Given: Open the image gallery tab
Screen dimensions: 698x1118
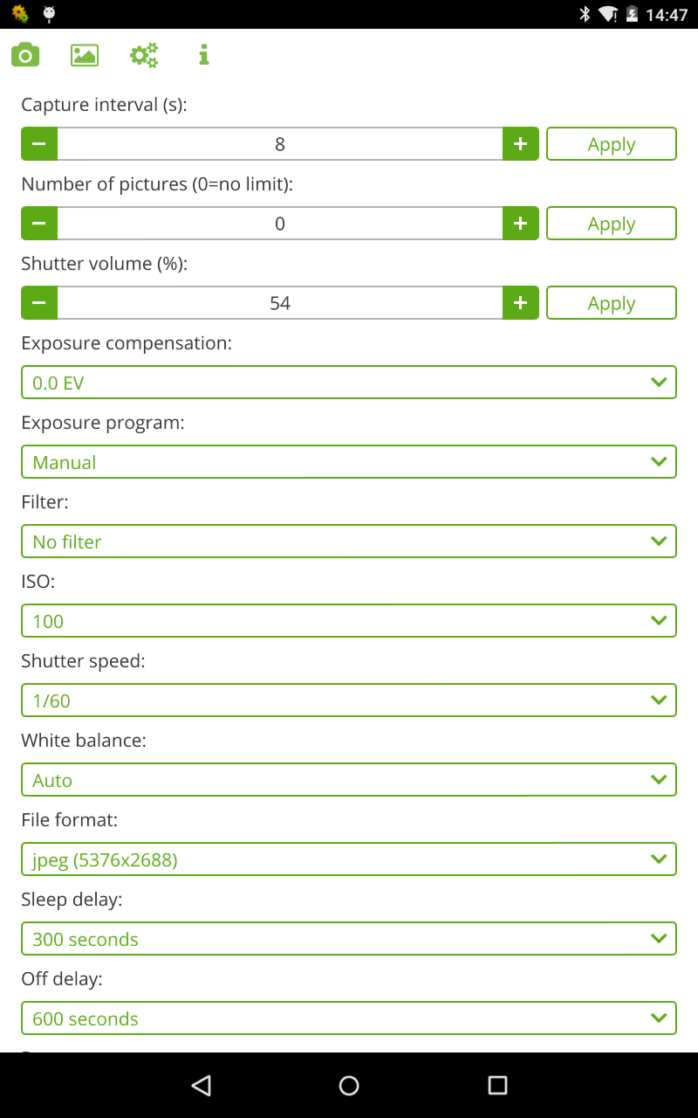Looking at the screenshot, I should point(85,55).
